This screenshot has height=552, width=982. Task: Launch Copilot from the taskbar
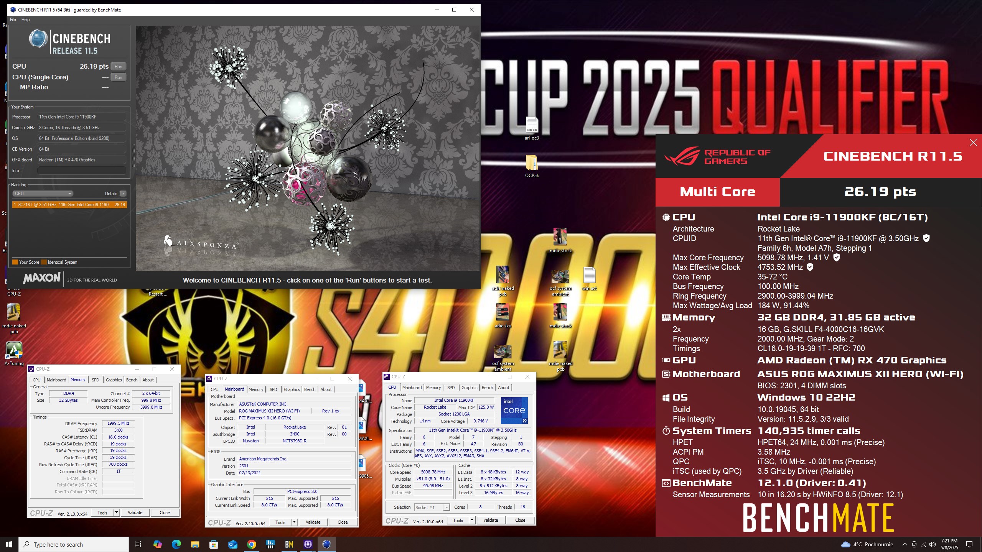(157, 544)
